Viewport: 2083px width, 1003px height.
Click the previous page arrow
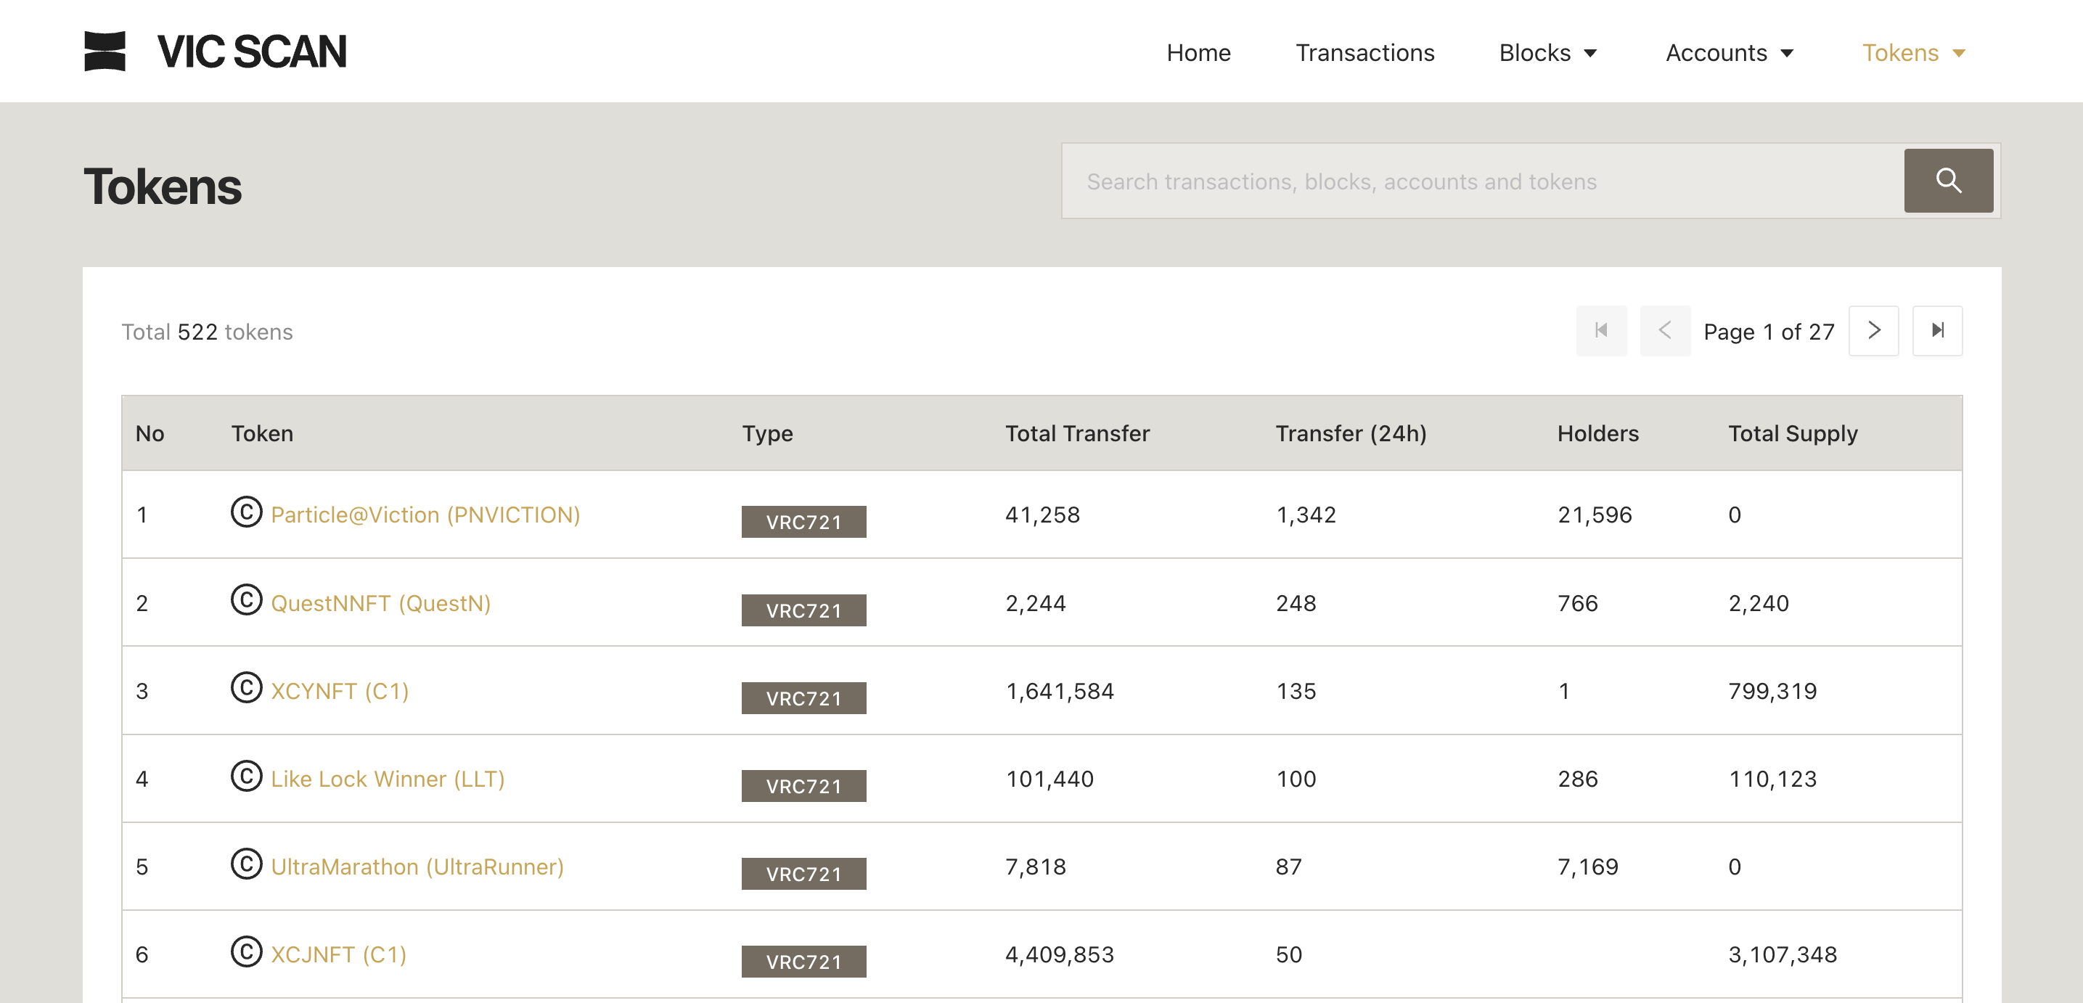click(1664, 330)
